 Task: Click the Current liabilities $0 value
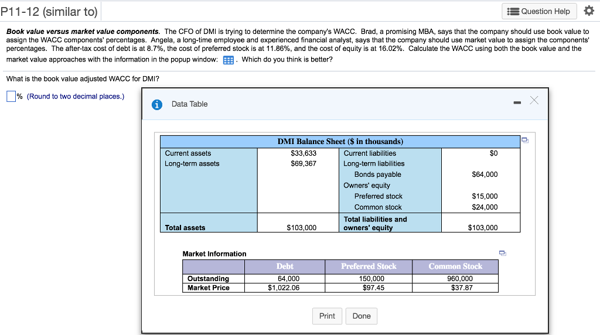click(493, 153)
